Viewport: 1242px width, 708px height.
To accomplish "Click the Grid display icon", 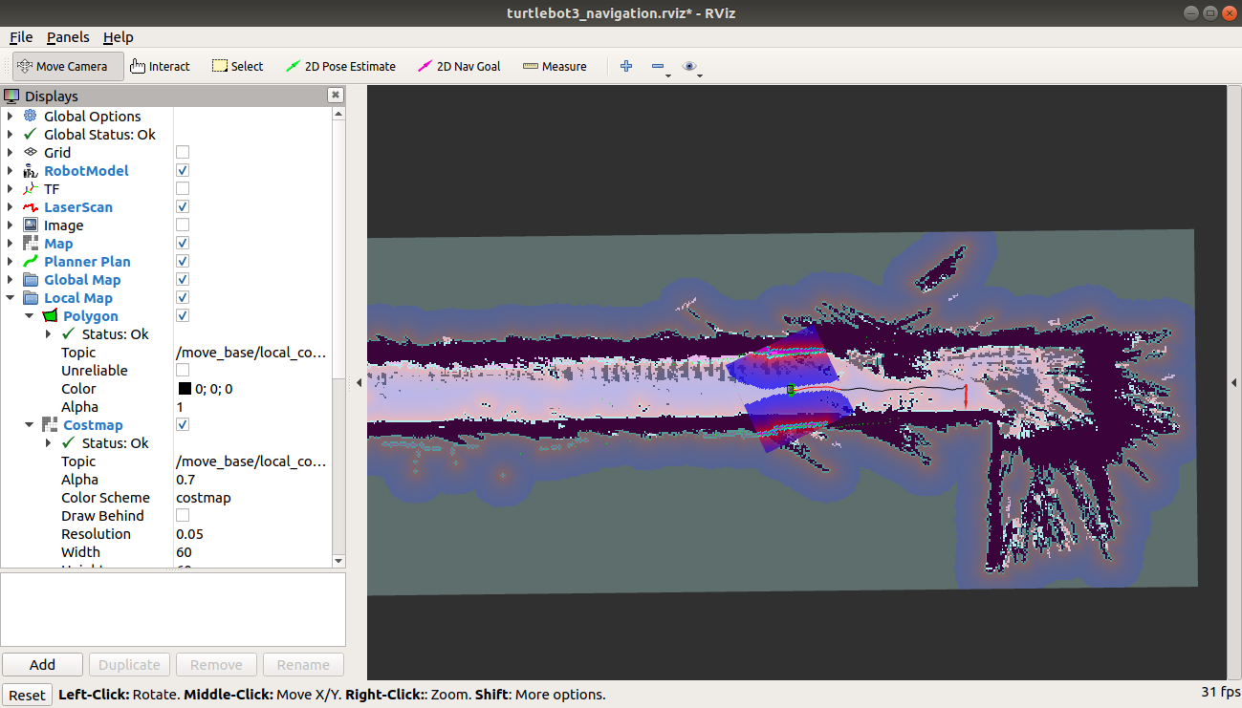I will point(30,152).
